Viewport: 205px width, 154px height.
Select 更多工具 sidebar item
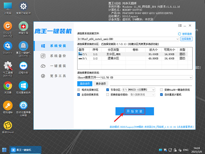tap(54, 76)
